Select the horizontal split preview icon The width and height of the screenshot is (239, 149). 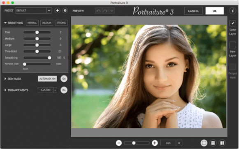pos(213,143)
